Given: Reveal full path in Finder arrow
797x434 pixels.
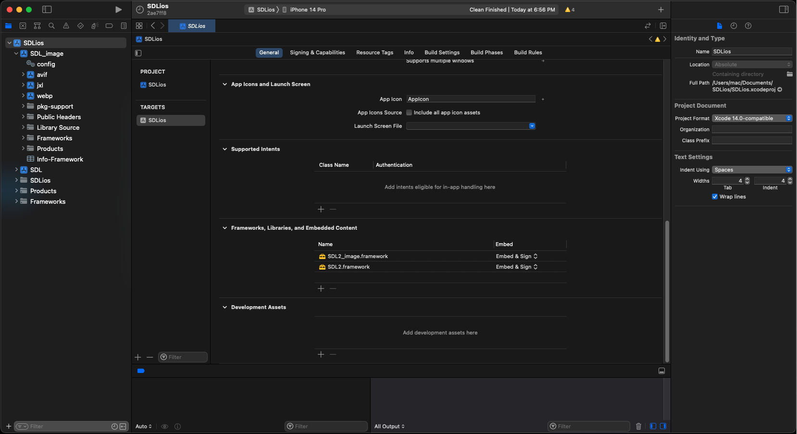Looking at the screenshot, I should click(780, 89).
